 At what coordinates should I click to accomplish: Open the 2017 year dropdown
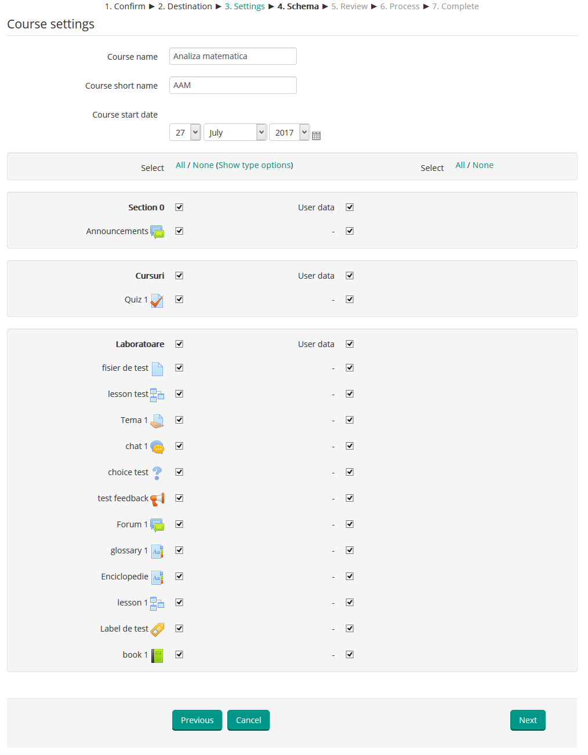coord(289,133)
